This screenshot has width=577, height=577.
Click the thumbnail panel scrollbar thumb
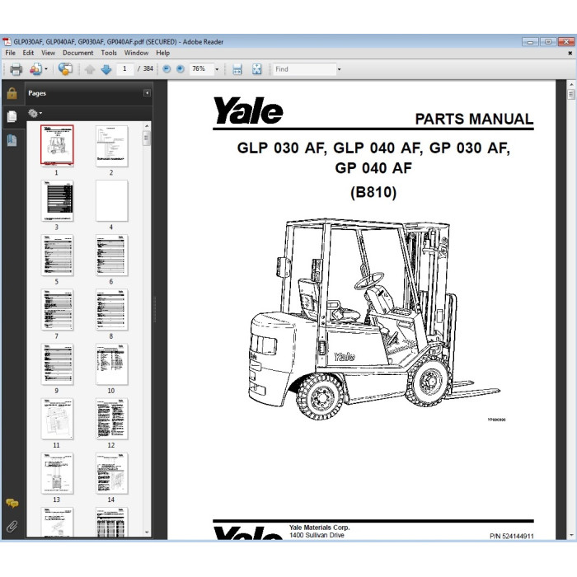pos(147,138)
